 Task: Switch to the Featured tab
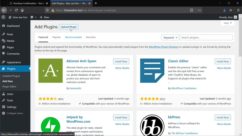(43, 37)
